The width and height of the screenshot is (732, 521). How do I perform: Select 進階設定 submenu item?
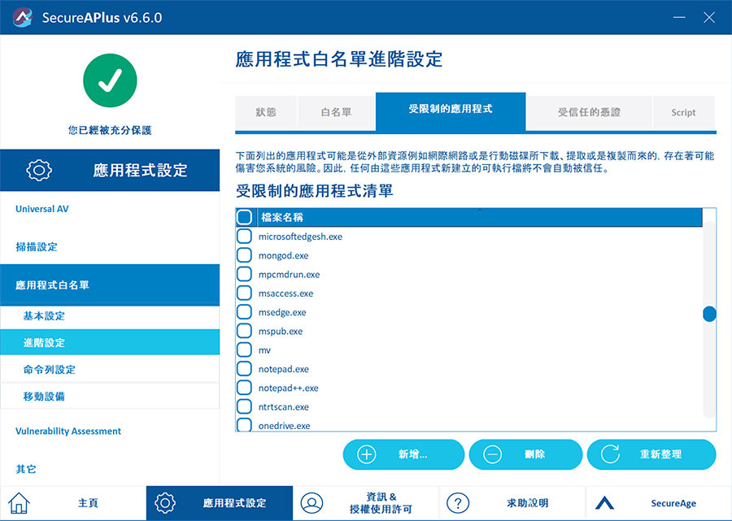[110, 342]
